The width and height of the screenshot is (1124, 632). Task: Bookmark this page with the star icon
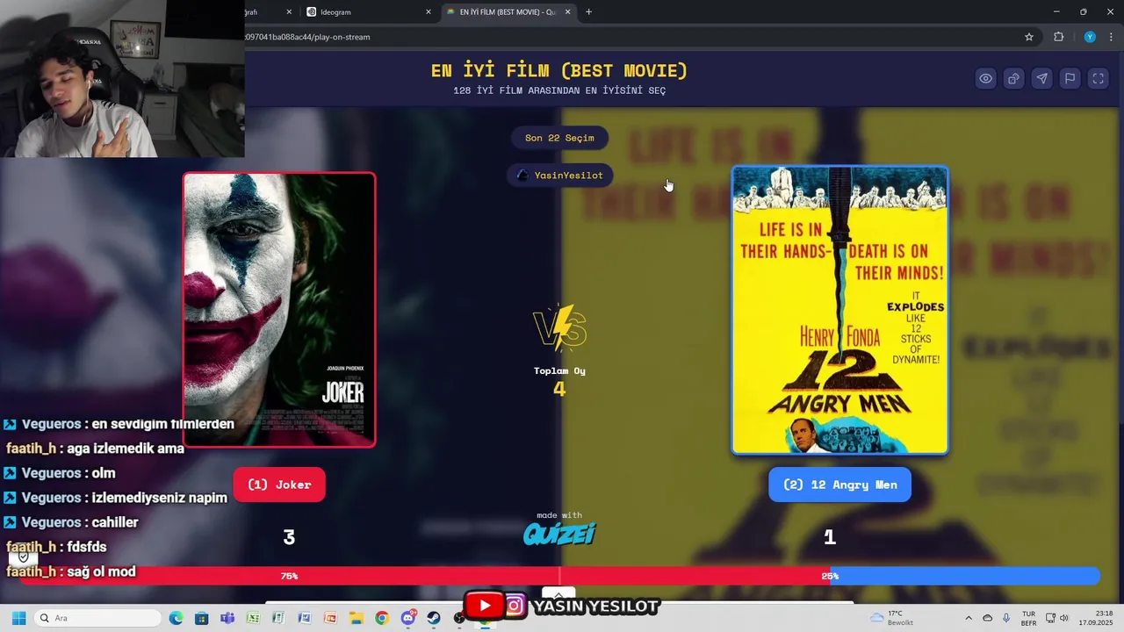coord(1029,37)
